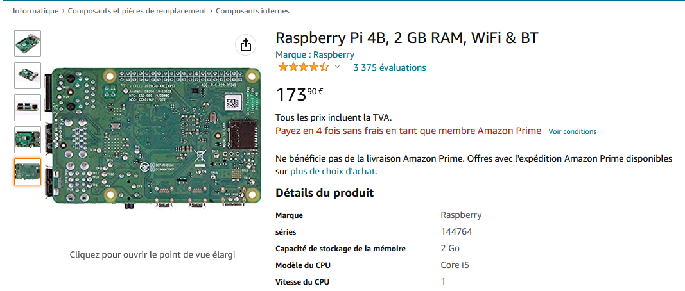Image resolution: width=685 pixels, height=291 pixels.
Task: Select the fourth thumbnail from the top
Action: click(28, 140)
